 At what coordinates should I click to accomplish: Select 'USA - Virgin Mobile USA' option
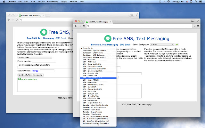98,103
